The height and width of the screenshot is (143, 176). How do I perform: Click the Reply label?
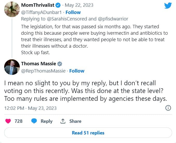(x=47, y=121)
